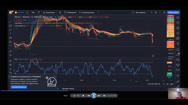Open the indicator templates grid

pos(60,12)
